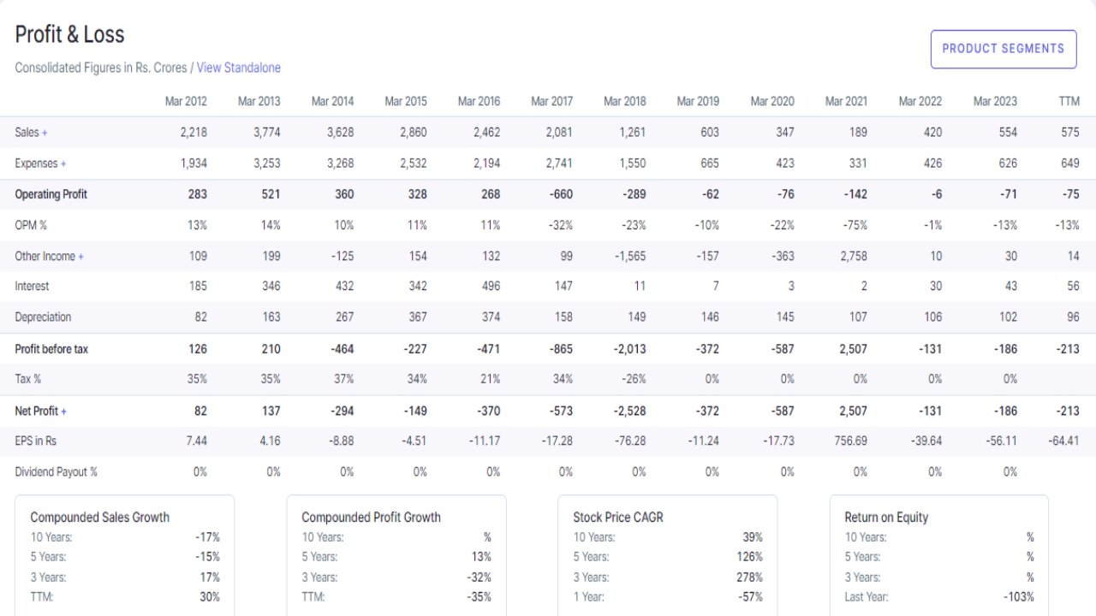Select the Return on Equity heading

[886, 517]
